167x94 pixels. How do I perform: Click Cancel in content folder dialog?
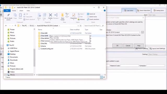[128, 46]
